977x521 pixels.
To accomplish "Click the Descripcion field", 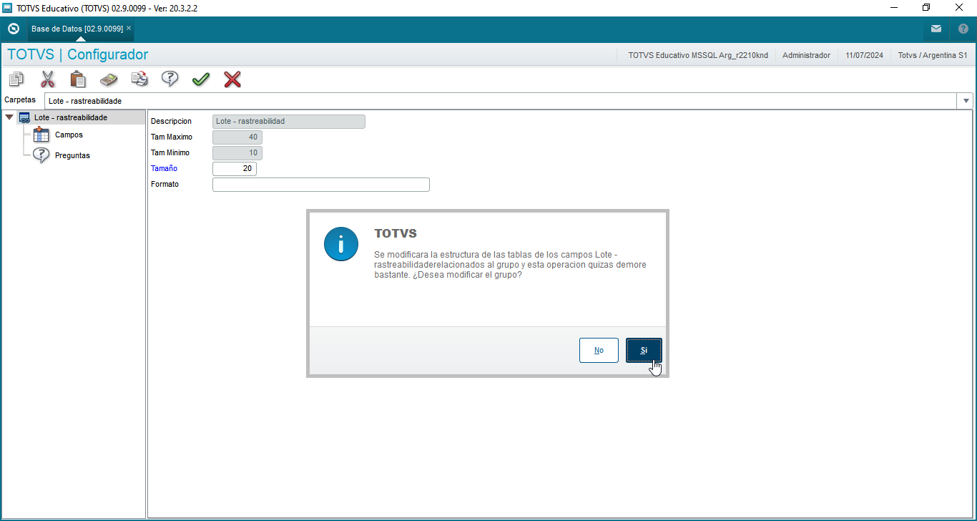I will point(289,122).
